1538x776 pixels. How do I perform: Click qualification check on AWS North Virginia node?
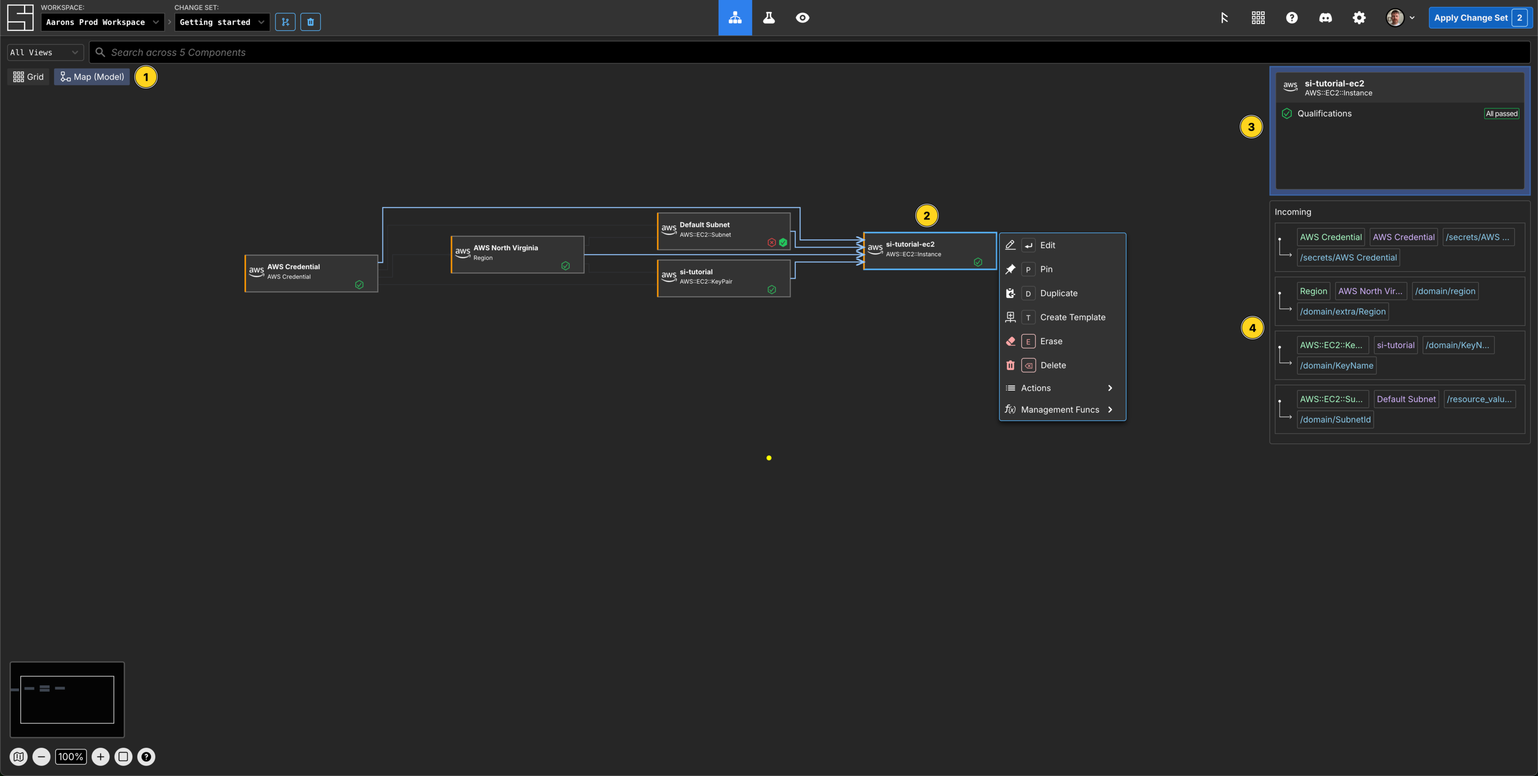click(x=565, y=266)
